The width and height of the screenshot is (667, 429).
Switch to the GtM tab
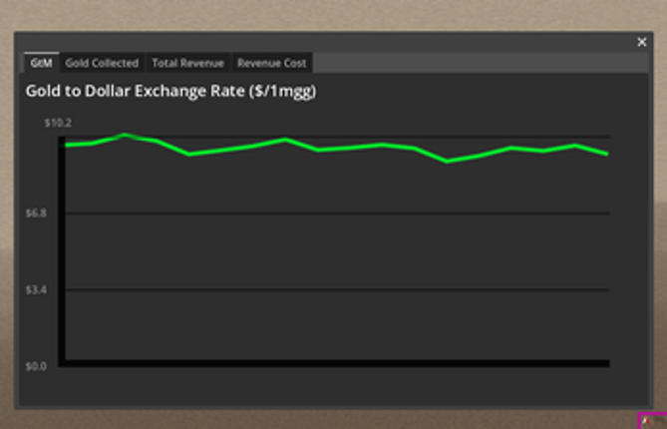41,63
